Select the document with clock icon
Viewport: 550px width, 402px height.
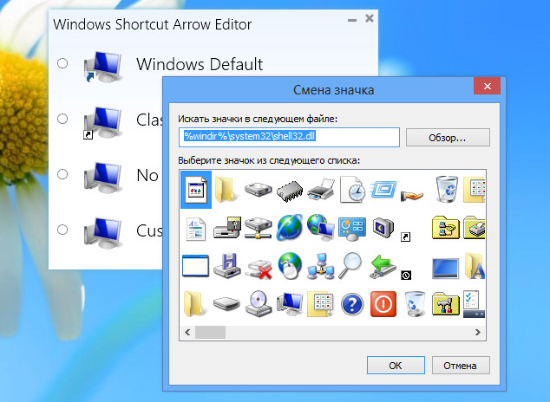pos(352,190)
